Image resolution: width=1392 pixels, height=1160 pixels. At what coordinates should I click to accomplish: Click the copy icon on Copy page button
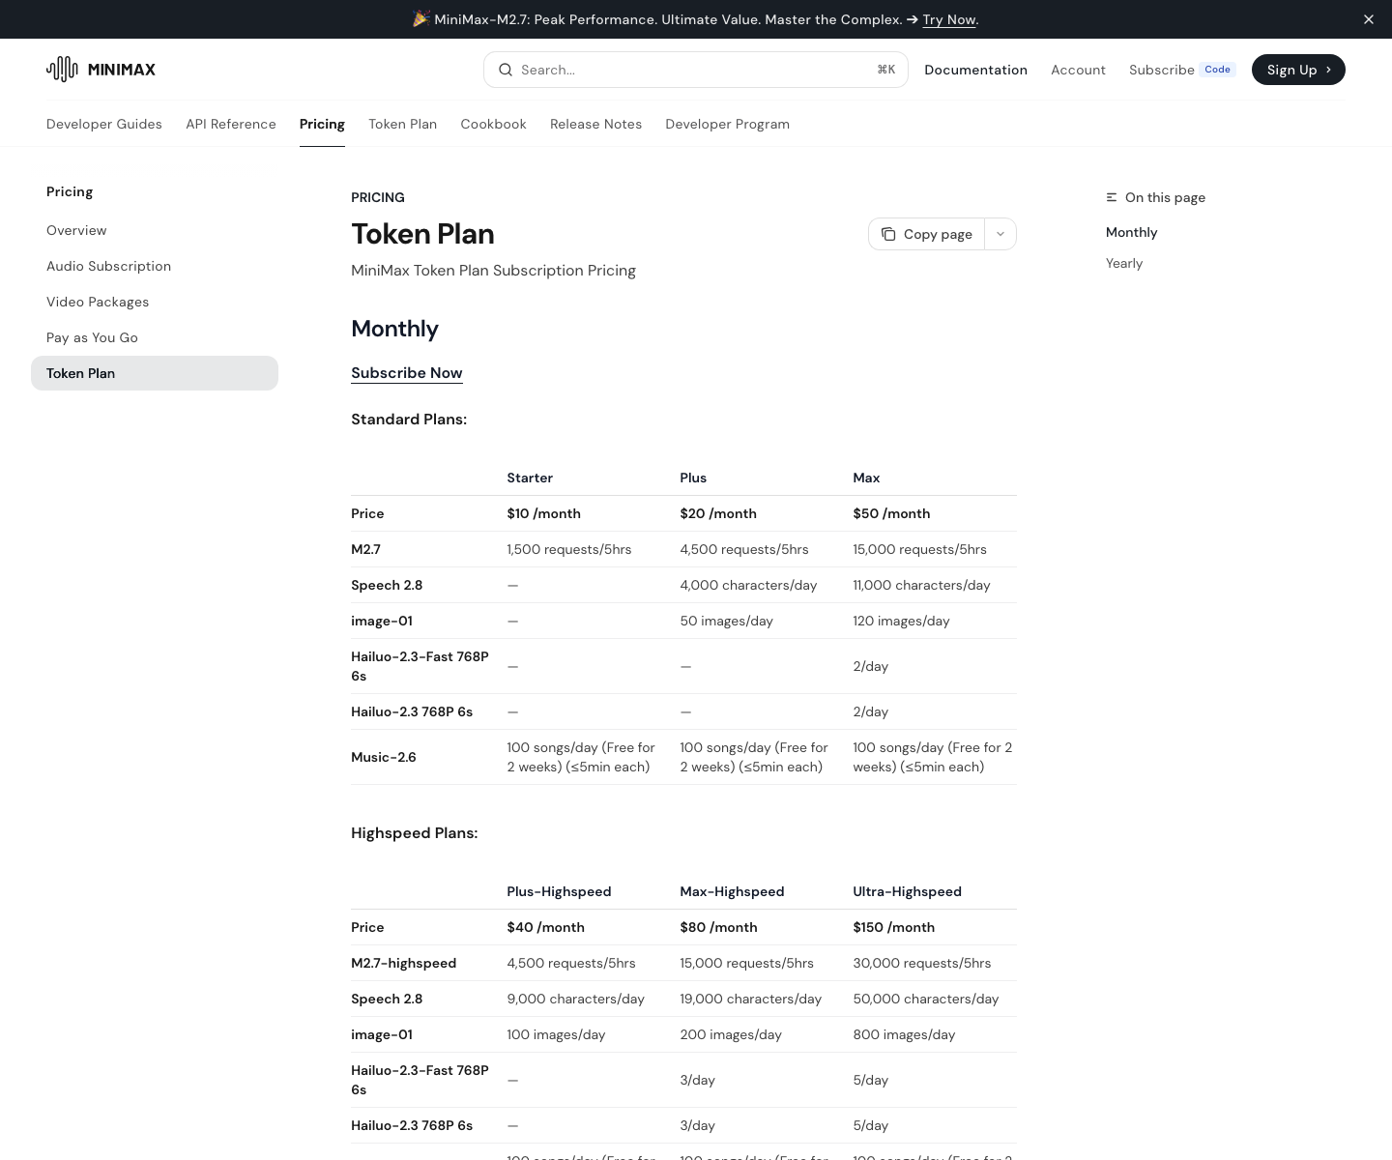[x=888, y=234]
